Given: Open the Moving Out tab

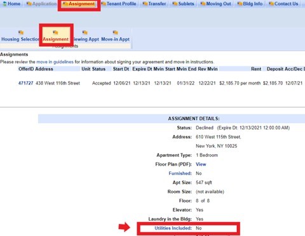Looking at the screenshot, I should point(216,4).
